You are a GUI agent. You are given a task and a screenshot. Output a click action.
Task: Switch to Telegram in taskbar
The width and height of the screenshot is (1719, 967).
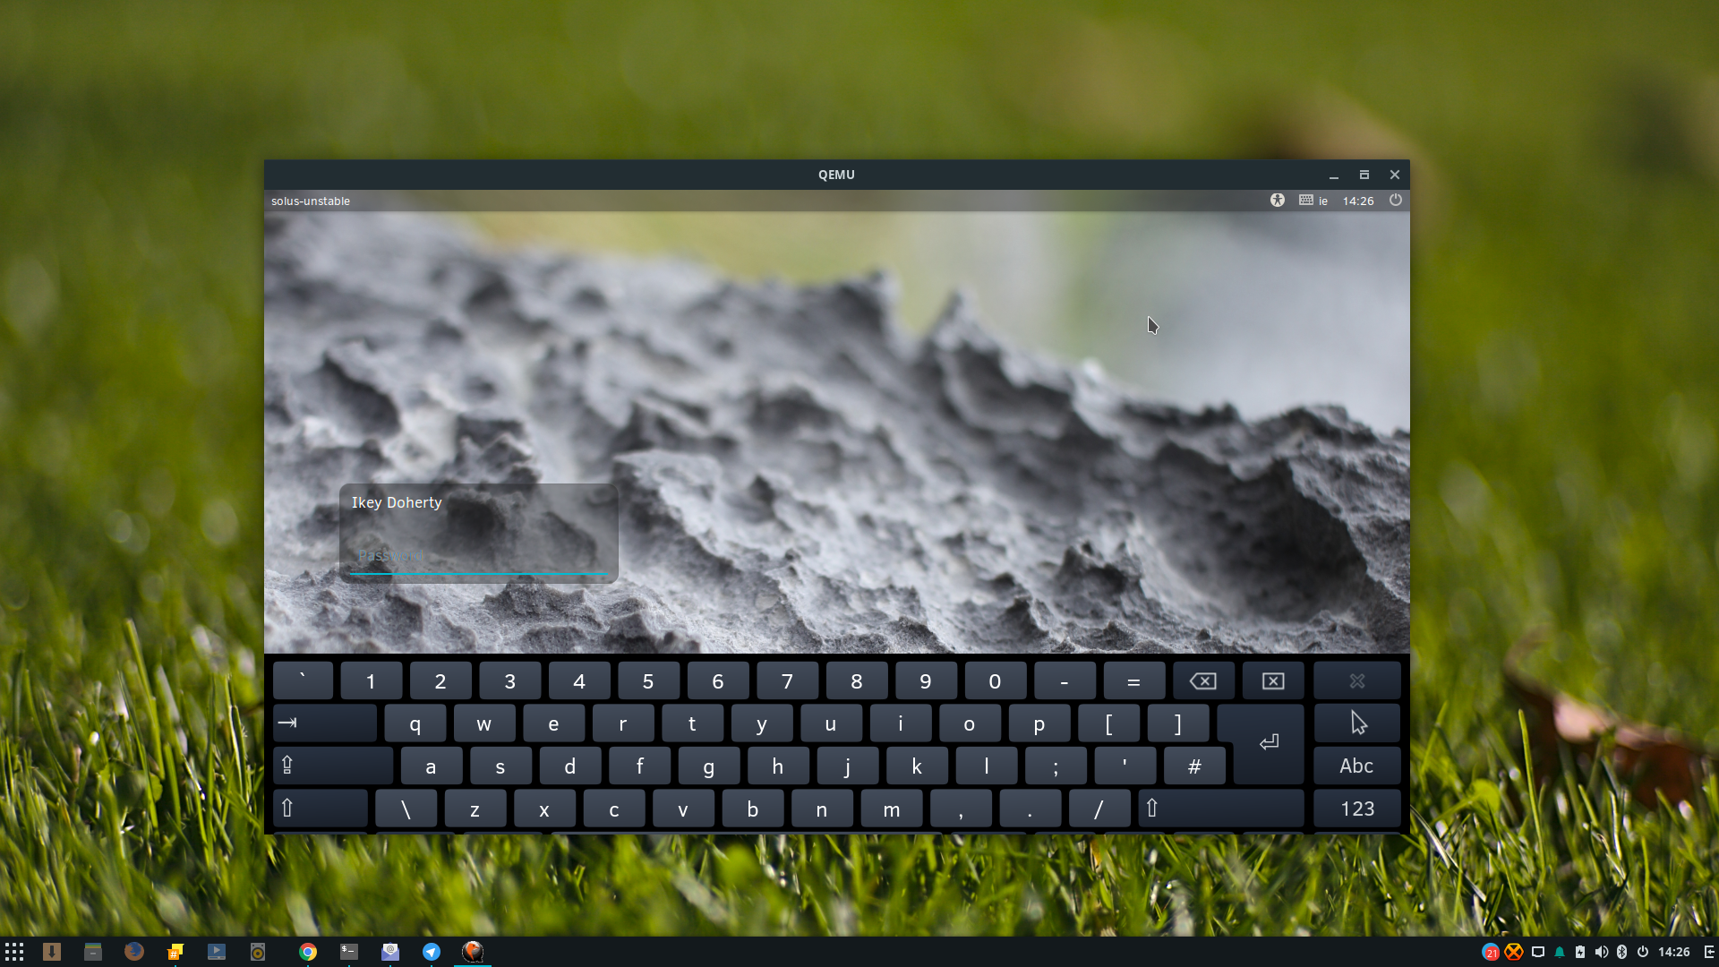(x=432, y=952)
